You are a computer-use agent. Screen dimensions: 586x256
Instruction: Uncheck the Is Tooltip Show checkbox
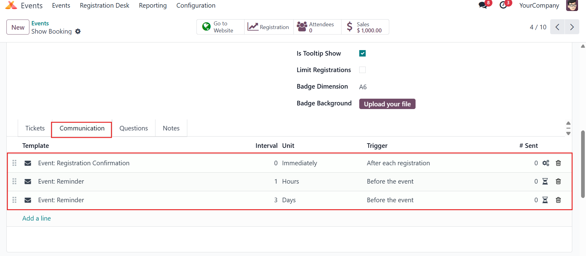tap(362, 53)
